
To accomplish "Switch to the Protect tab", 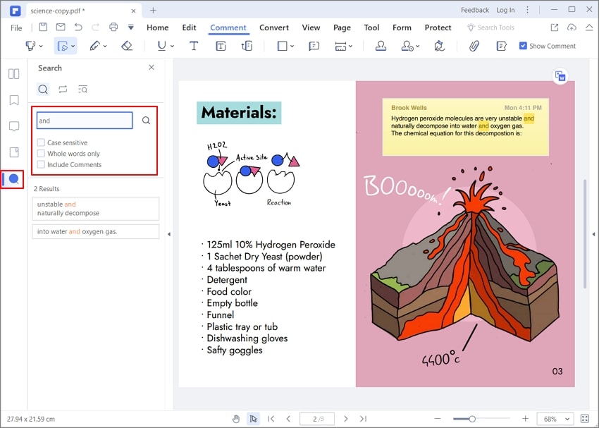I will pyautogui.click(x=438, y=27).
